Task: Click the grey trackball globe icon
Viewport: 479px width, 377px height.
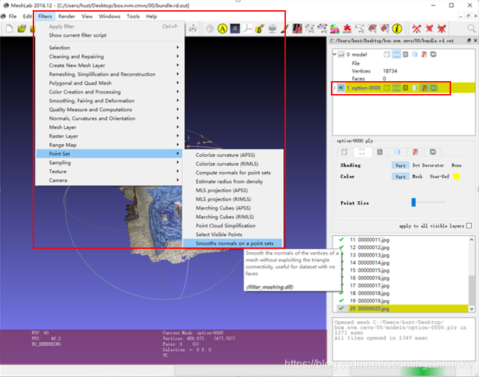Action: click(210, 29)
